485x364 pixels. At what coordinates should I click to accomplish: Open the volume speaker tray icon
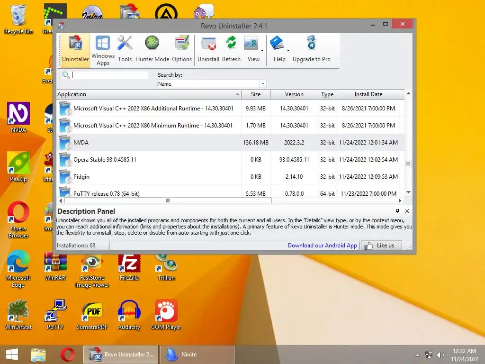[x=440, y=355]
